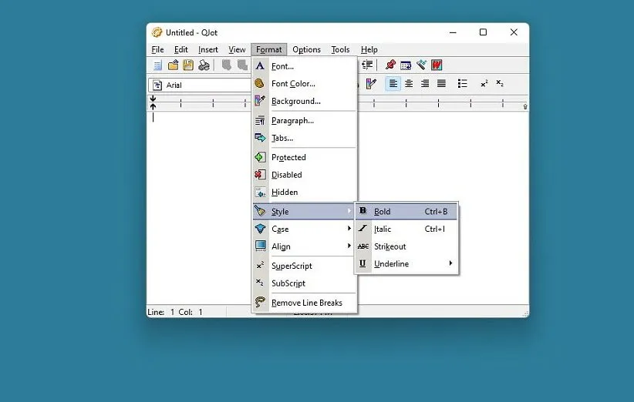This screenshot has height=402, width=634.
Task: Select the bullet list icon
Action: pyautogui.click(x=463, y=84)
